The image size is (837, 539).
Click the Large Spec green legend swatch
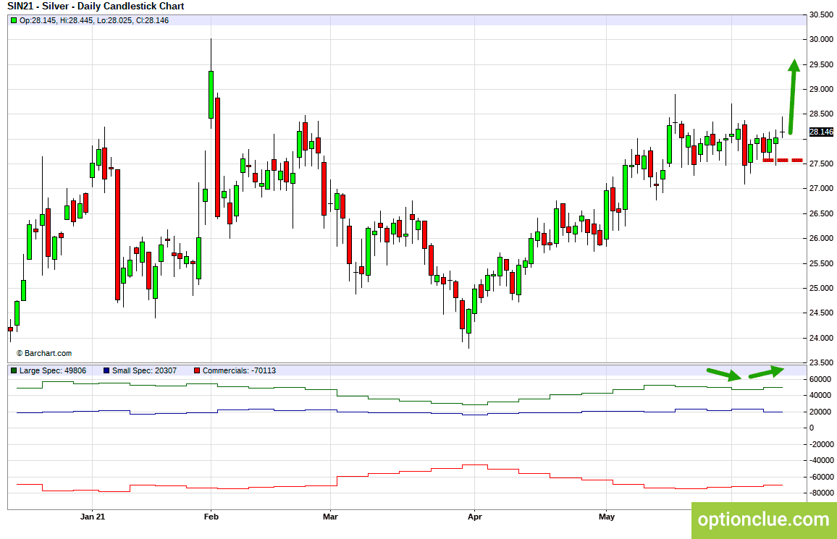tap(14, 370)
